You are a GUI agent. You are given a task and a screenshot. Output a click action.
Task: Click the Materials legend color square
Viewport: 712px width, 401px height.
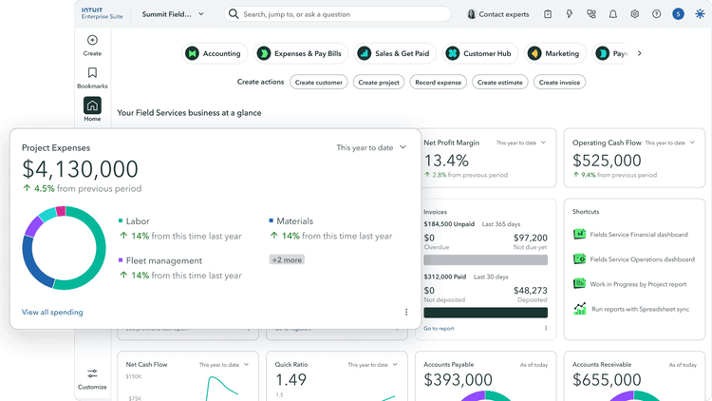tap(272, 220)
